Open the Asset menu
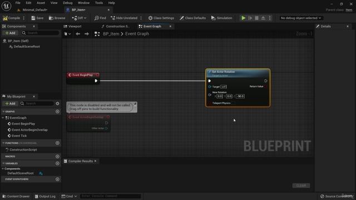The height and width of the screenshot is (200, 356). [x=41, y=3]
